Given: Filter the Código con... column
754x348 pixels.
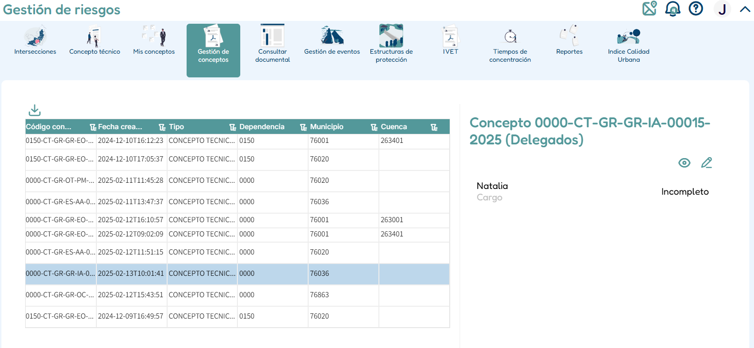Looking at the screenshot, I should tap(93, 127).
